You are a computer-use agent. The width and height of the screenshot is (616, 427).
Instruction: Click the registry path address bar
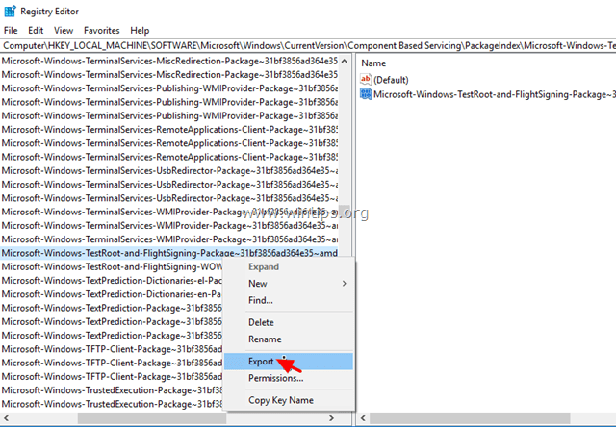pos(308,45)
